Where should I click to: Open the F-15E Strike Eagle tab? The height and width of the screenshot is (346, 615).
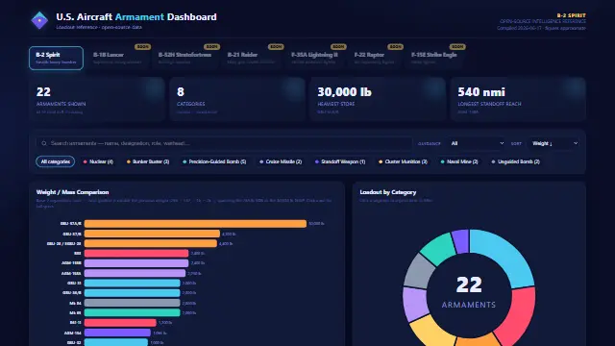(x=434, y=58)
